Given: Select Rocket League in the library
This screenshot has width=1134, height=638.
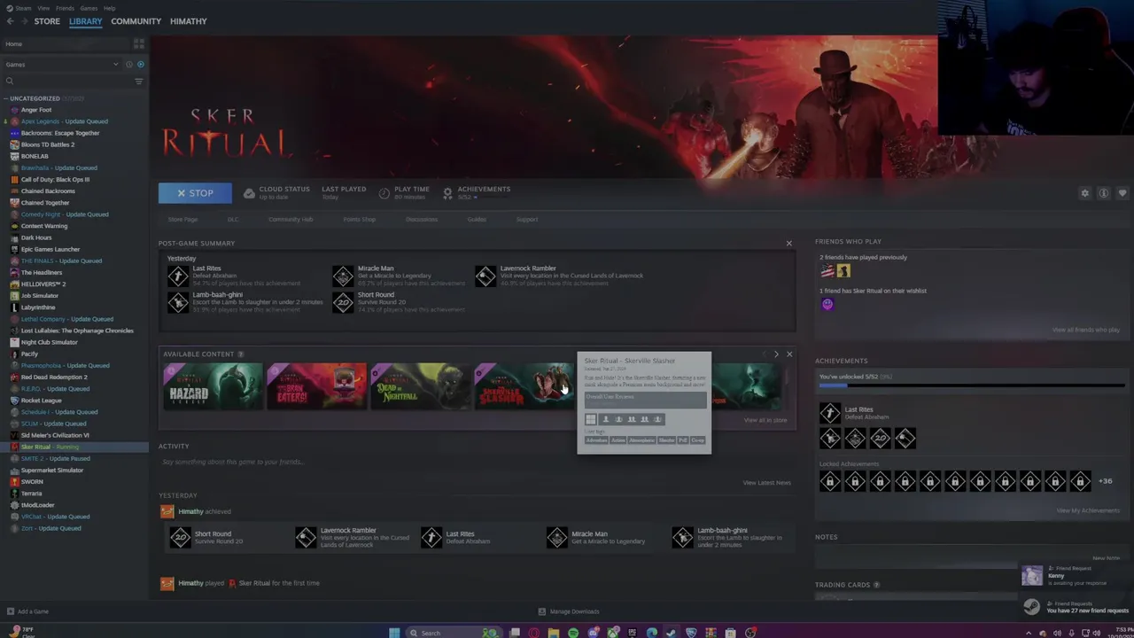Looking at the screenshot, I should [x=41, y=400].
